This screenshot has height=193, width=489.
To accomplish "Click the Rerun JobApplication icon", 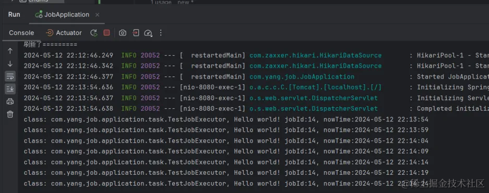I will coord(93,33).
